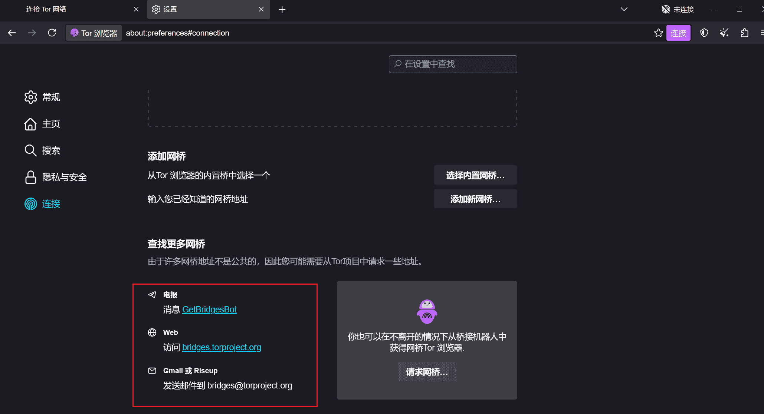
Task: Go back with the back arrow
Action: pyautogui.click(x=12, y=33)
